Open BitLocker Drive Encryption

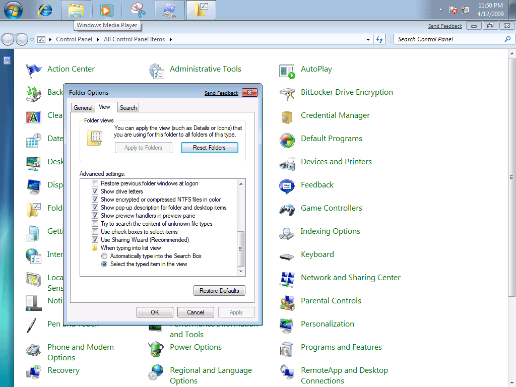coord(347,92)
